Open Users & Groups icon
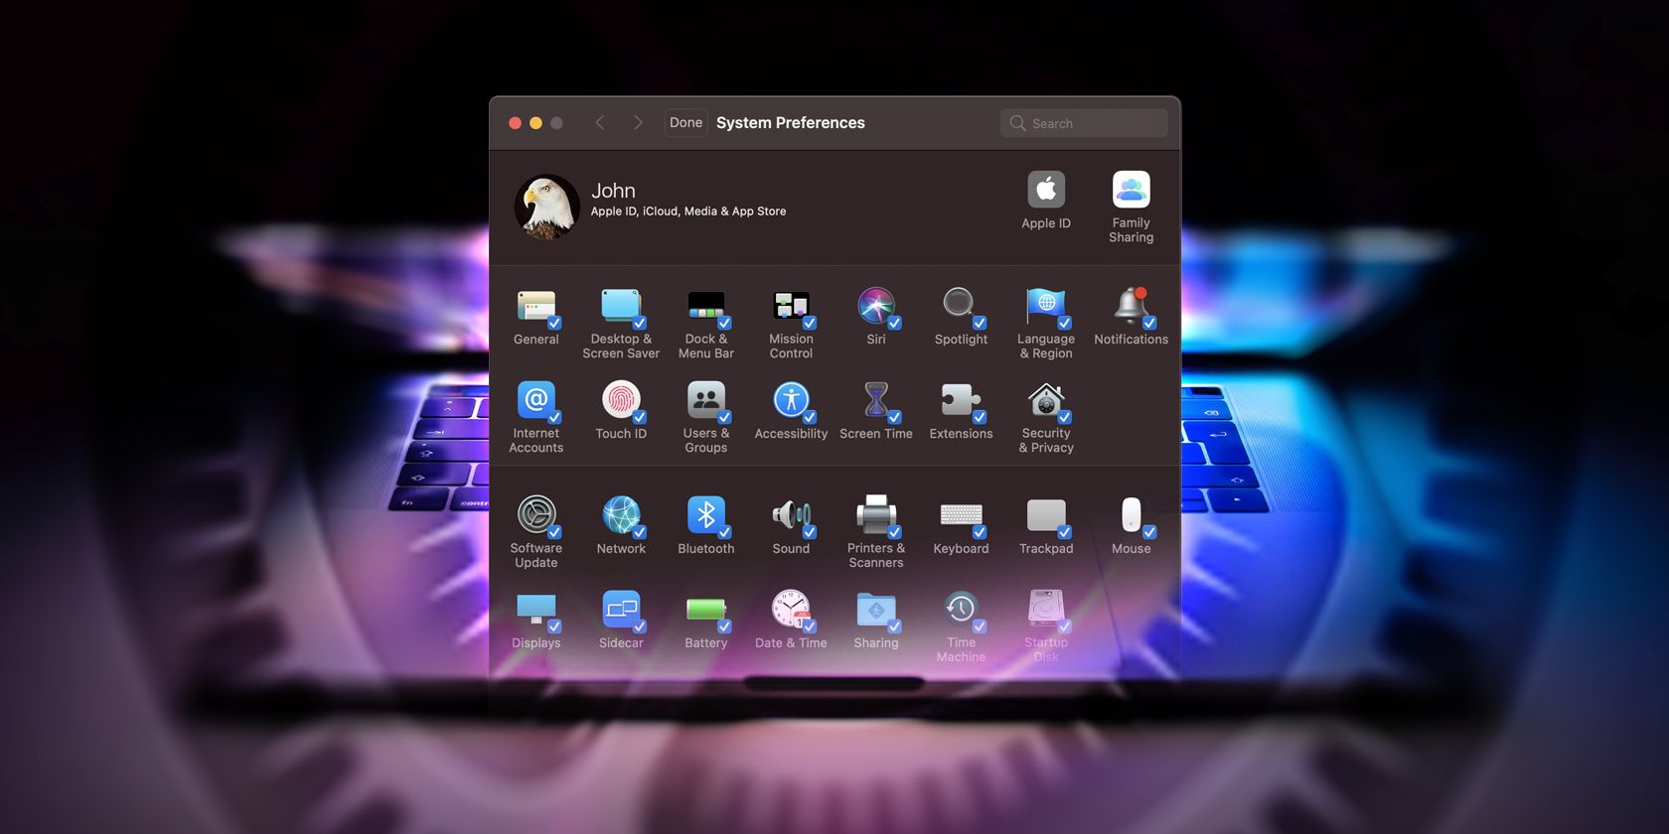This screenshot has width=1669, height=834. click(x=706, y=400)
